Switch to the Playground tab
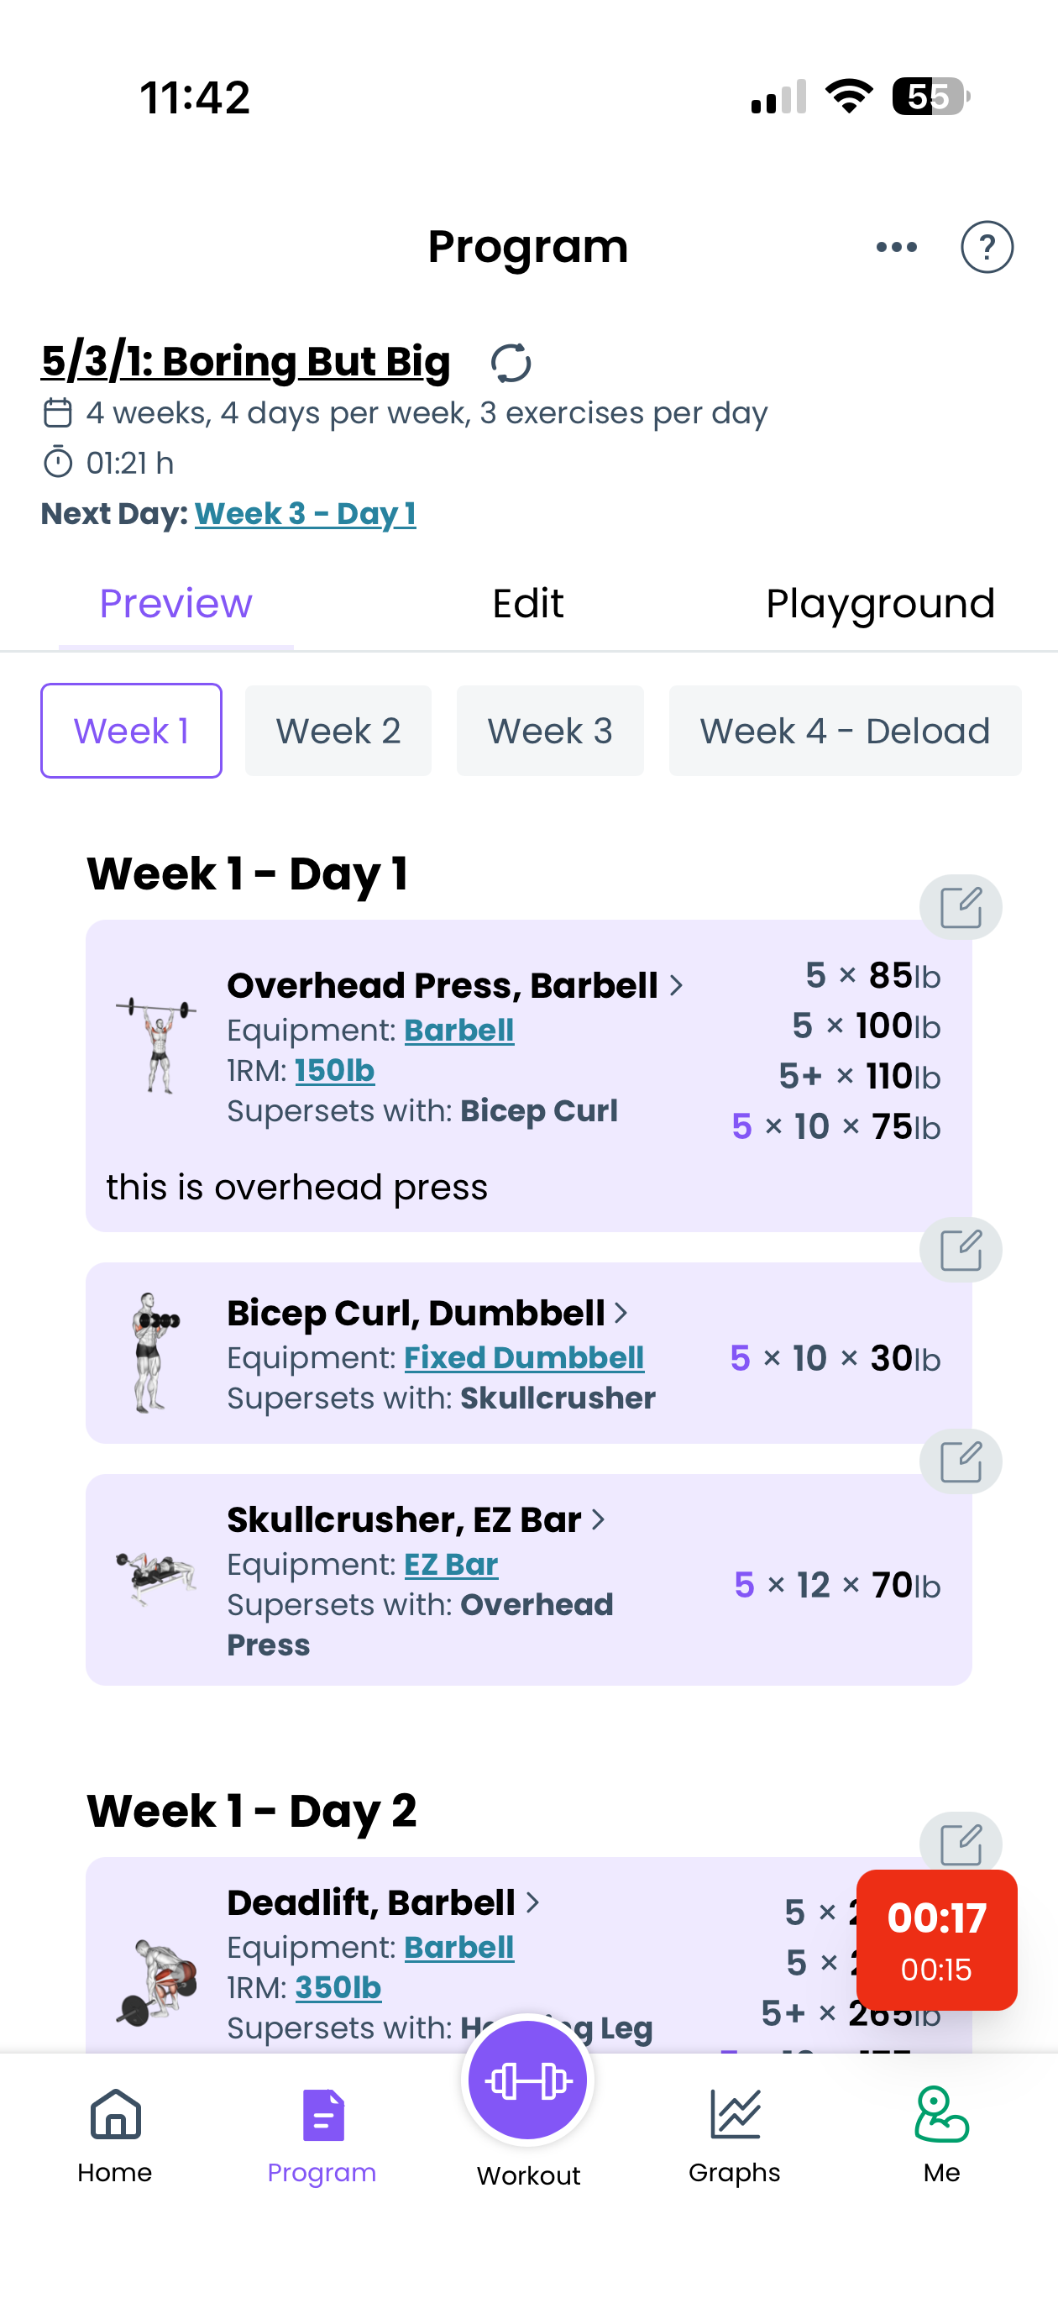The width and height of the screenshot is (1058, 2298). click(881, 603)
